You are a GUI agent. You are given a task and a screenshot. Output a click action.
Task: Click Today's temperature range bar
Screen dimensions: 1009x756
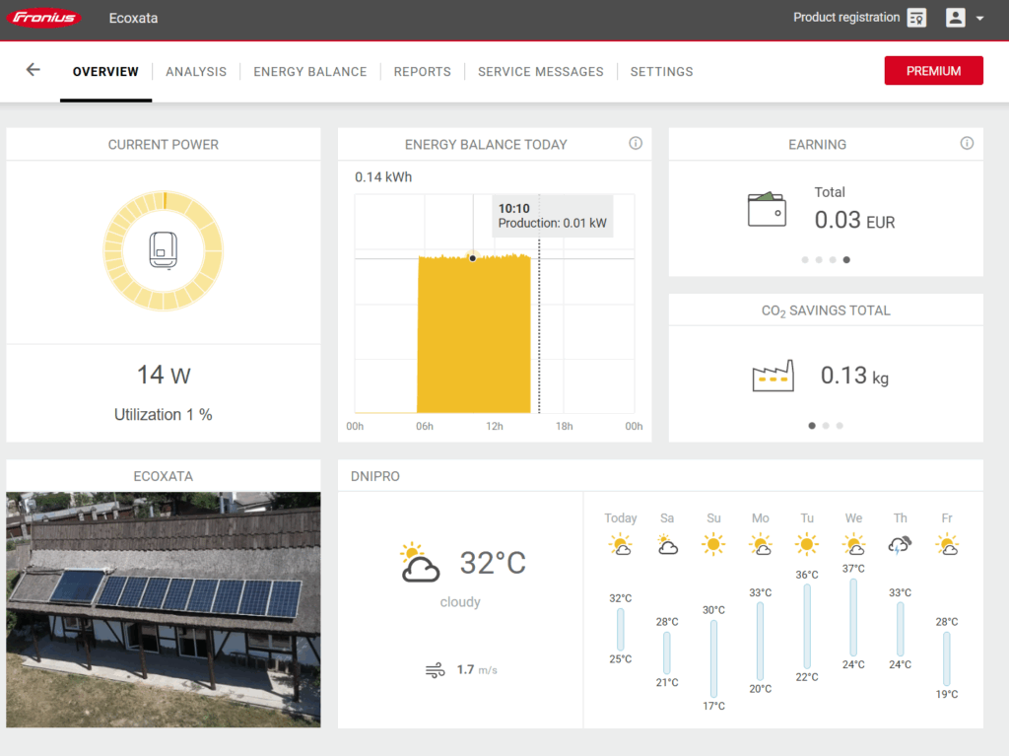click(x=621, y=629)
